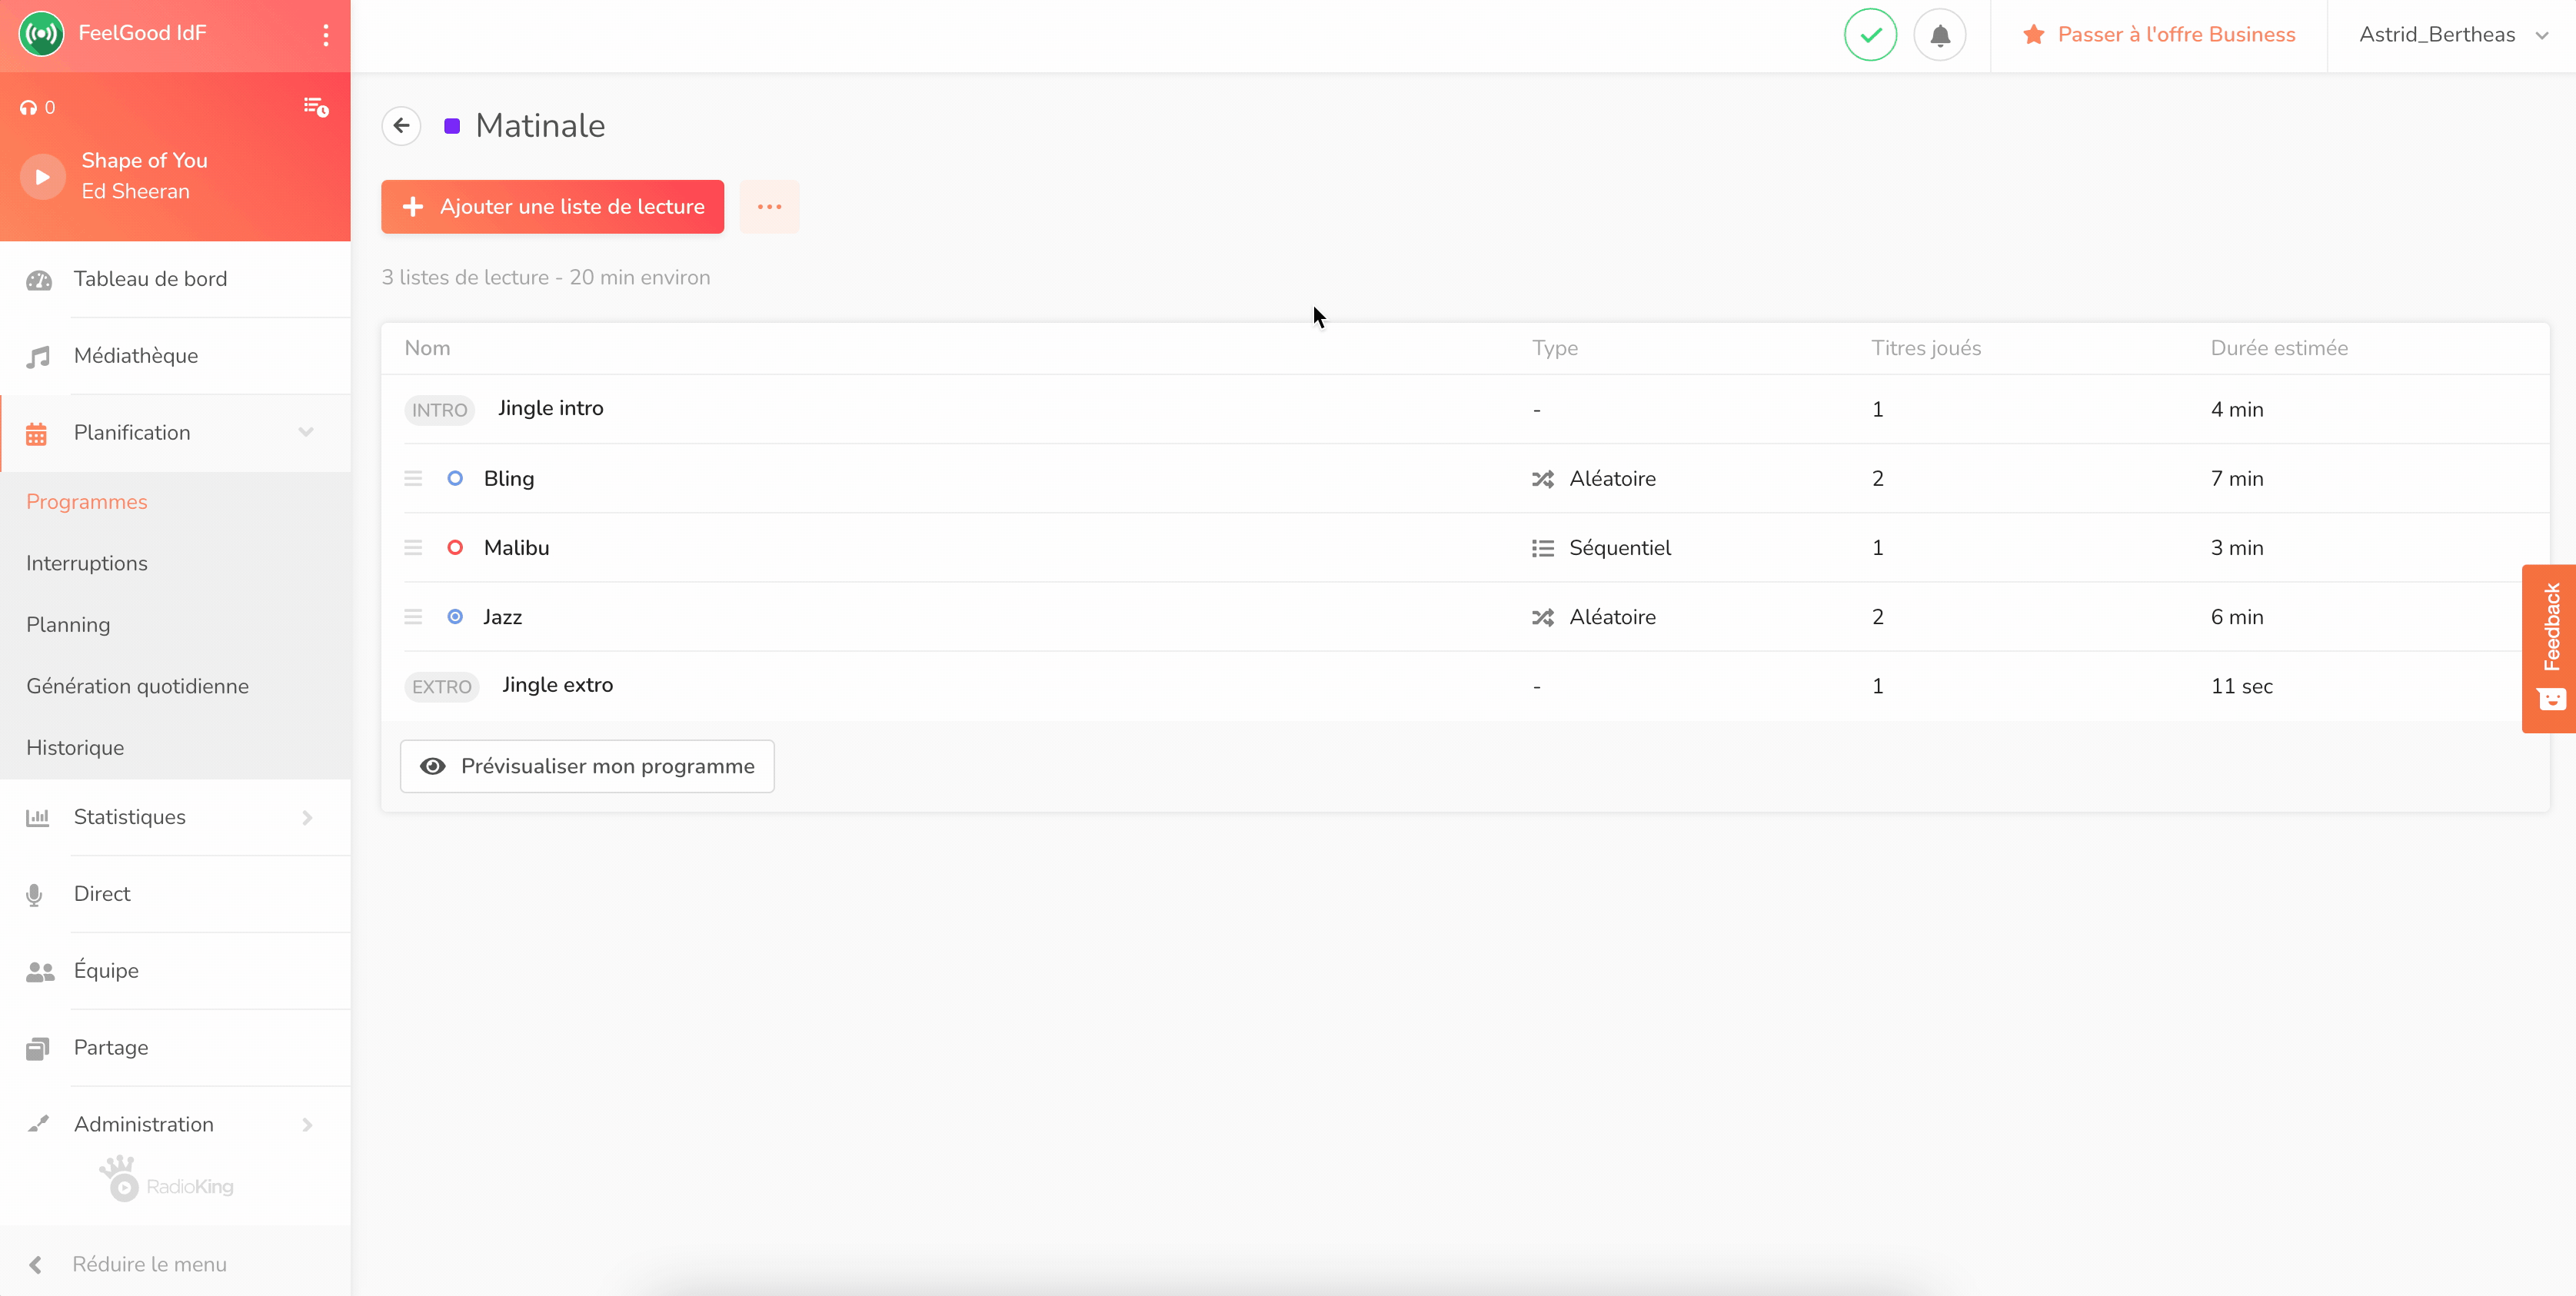
Task: Select Programmes in the submenu
Action: 87,502
